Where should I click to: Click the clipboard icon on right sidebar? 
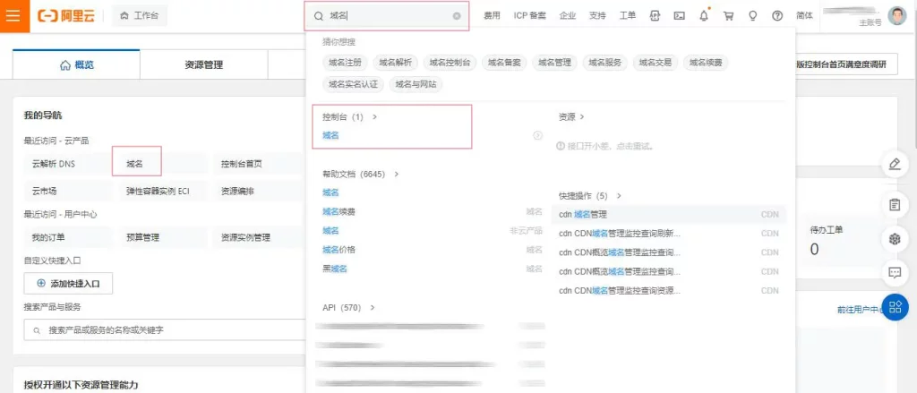[895, 205]
